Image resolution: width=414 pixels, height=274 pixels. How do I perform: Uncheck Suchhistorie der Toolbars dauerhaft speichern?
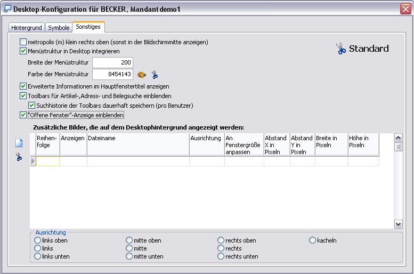[x=32, y=106]
